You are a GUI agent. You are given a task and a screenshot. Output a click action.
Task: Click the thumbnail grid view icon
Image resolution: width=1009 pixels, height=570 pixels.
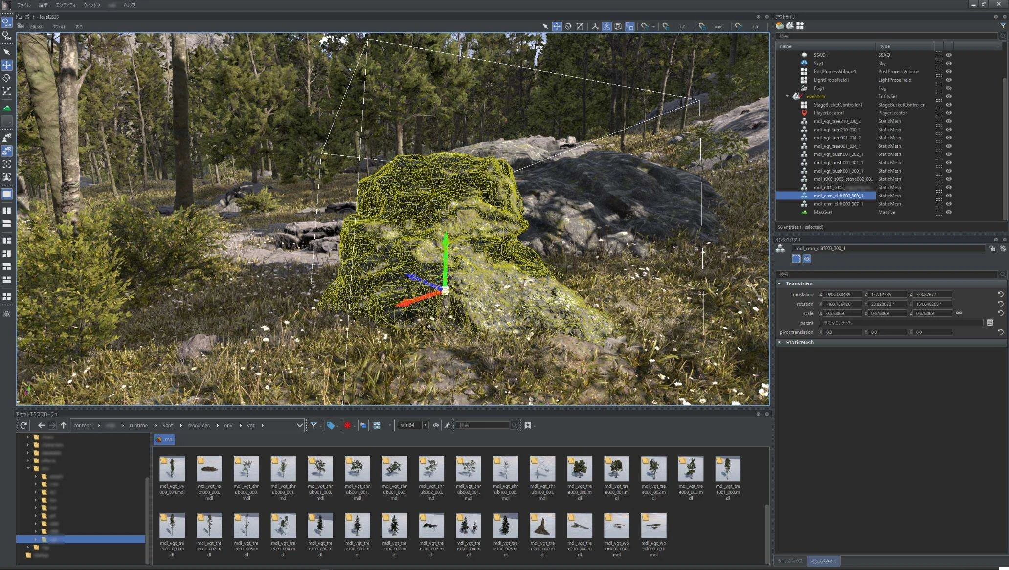coord(377,425)
